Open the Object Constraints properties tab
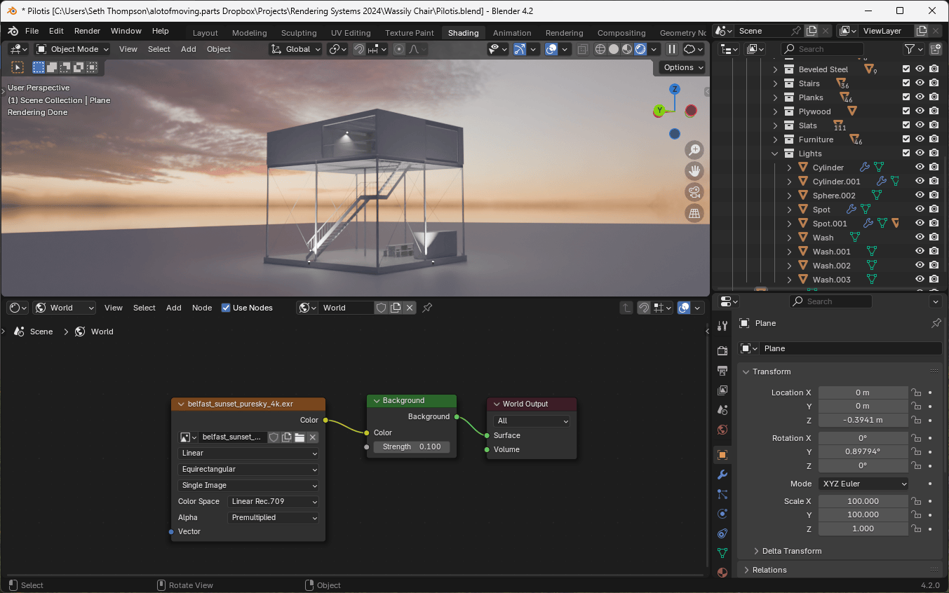This screenshot has height=593, width=949. tap(722, 533)
